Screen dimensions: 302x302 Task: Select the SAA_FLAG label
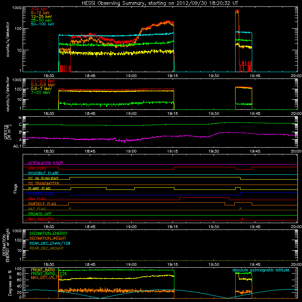[37, 199]
